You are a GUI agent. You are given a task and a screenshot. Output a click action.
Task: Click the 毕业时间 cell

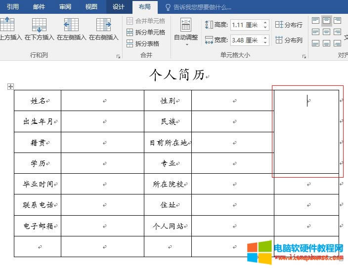click(x=38, y=184)
